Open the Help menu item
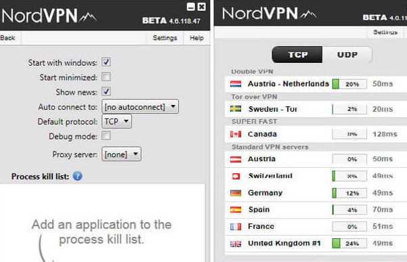 pos(196,38)
